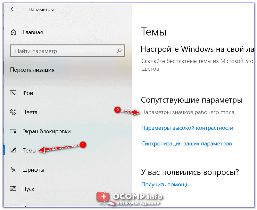
Task: Go to the Шрифты section
Action: (33, 170)
